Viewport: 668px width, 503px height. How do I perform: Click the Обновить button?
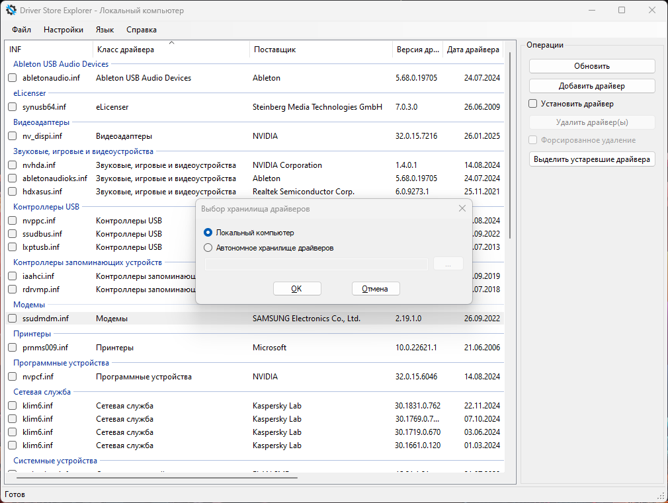point(592,66)
